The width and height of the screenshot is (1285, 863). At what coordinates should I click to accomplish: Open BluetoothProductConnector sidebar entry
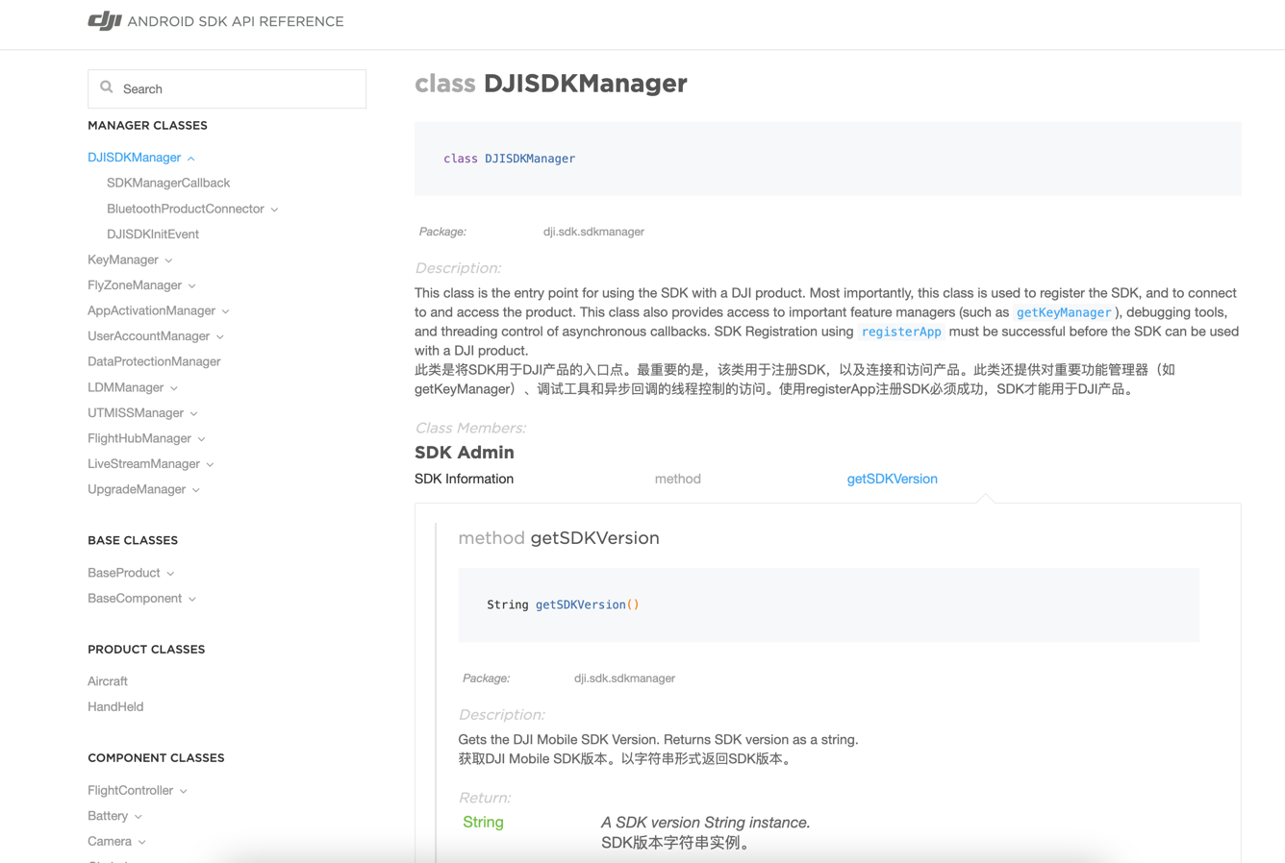pyautogui.click(x=186, y=209)
